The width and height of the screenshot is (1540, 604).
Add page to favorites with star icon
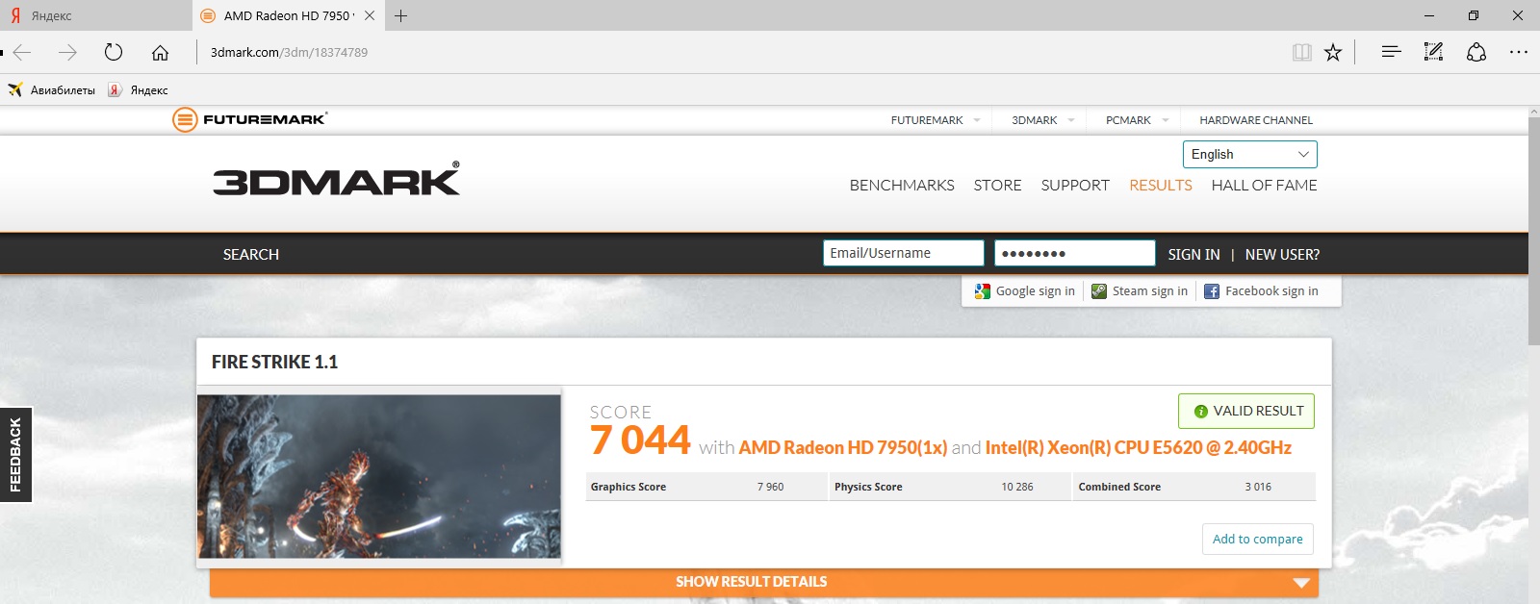pos(1333,52)
